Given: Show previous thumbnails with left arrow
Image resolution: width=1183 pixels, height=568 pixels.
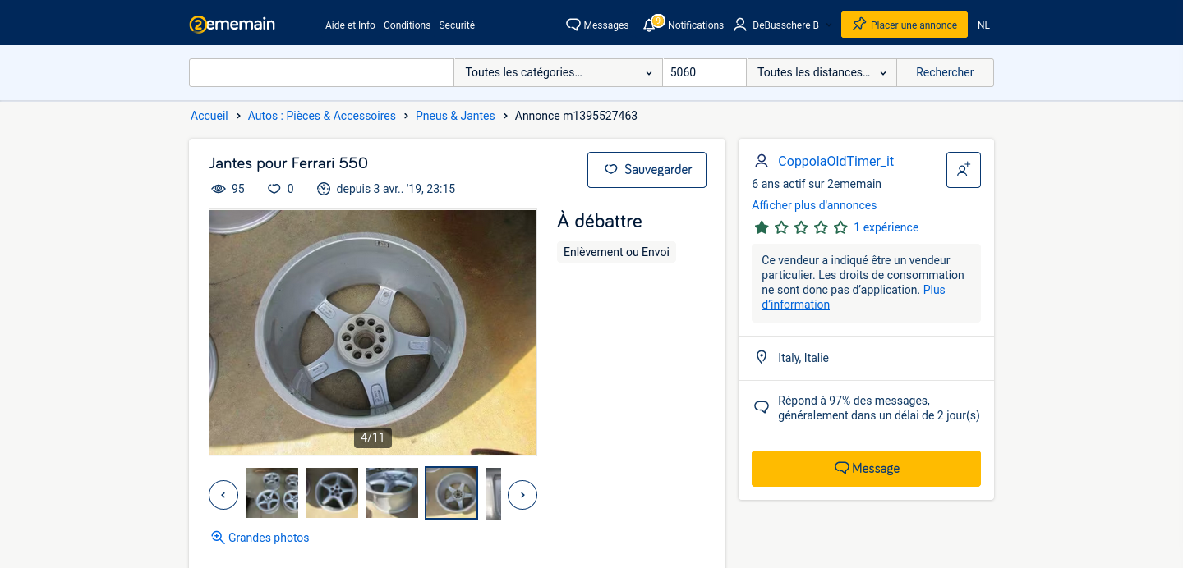Looking at the screenshot, I should coord(223,495).
